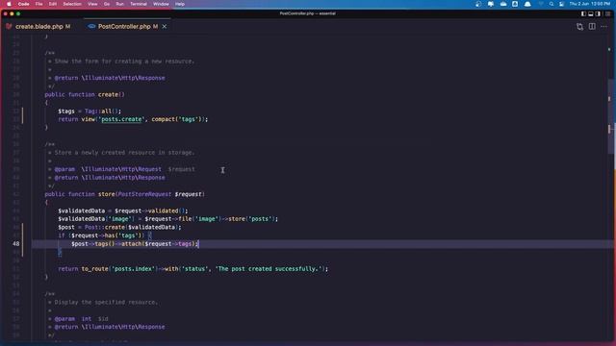Split the editor to the right
616x346 pixels.
coord(592,26)
